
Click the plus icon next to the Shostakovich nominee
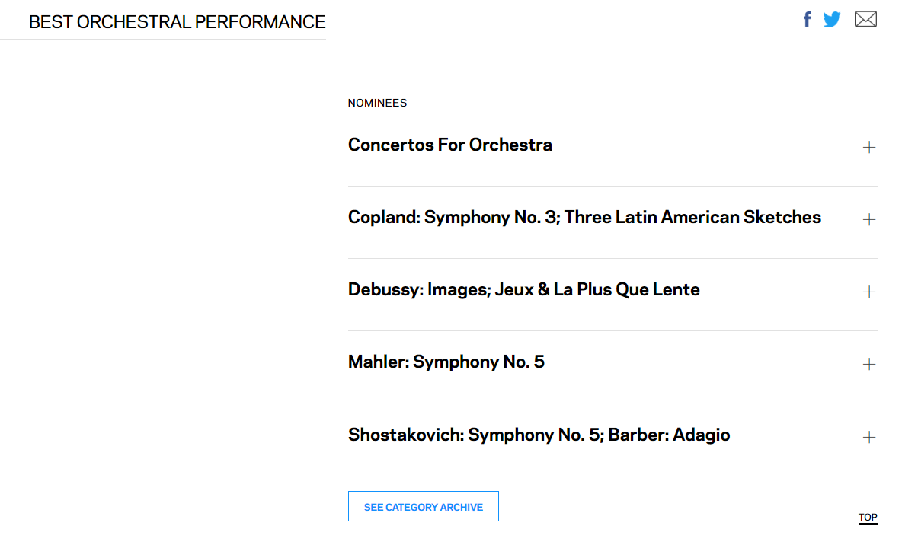coord(868,437)
